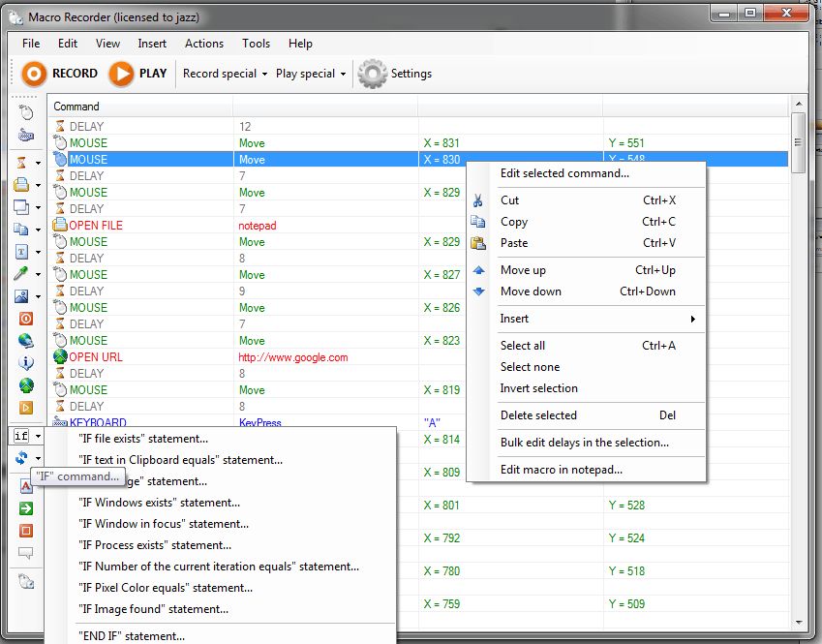Viewport: 822px width, 644px height.
Task: Click the "if" statement icon in sidebar
Action: [21, 436]
